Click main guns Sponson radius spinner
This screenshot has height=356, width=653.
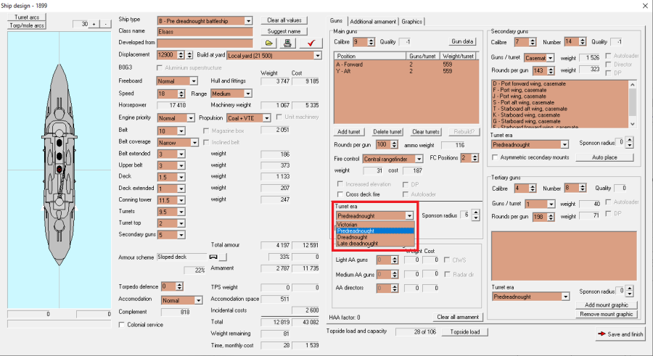pos(475,215)
